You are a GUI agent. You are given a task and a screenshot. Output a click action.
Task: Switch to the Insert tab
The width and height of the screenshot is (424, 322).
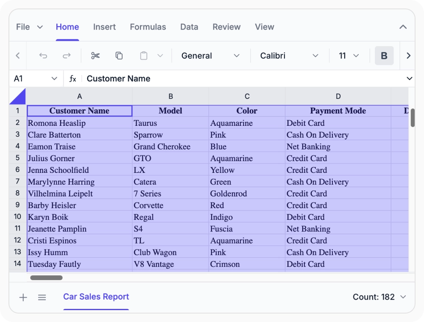(x=104, y=27)
